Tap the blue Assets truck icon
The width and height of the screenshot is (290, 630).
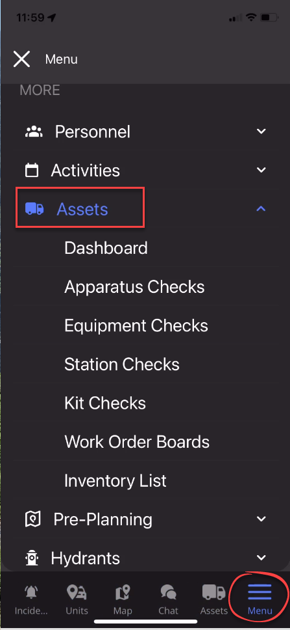coord(34,208)
